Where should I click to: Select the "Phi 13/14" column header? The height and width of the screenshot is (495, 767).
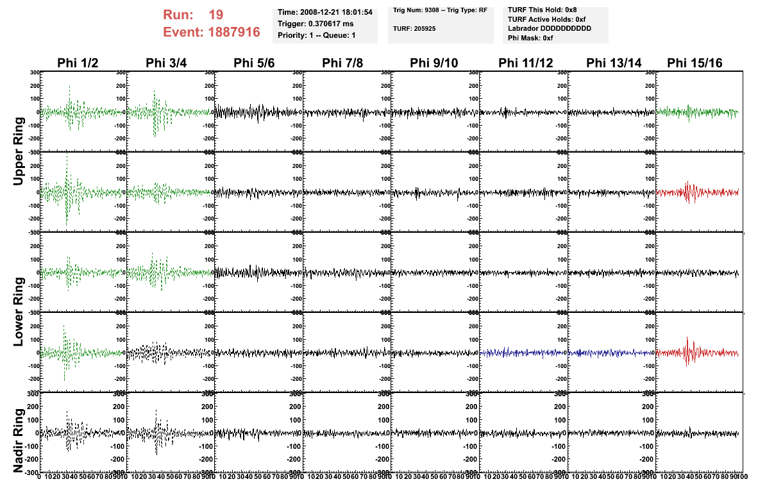click(x=614, y=63)
